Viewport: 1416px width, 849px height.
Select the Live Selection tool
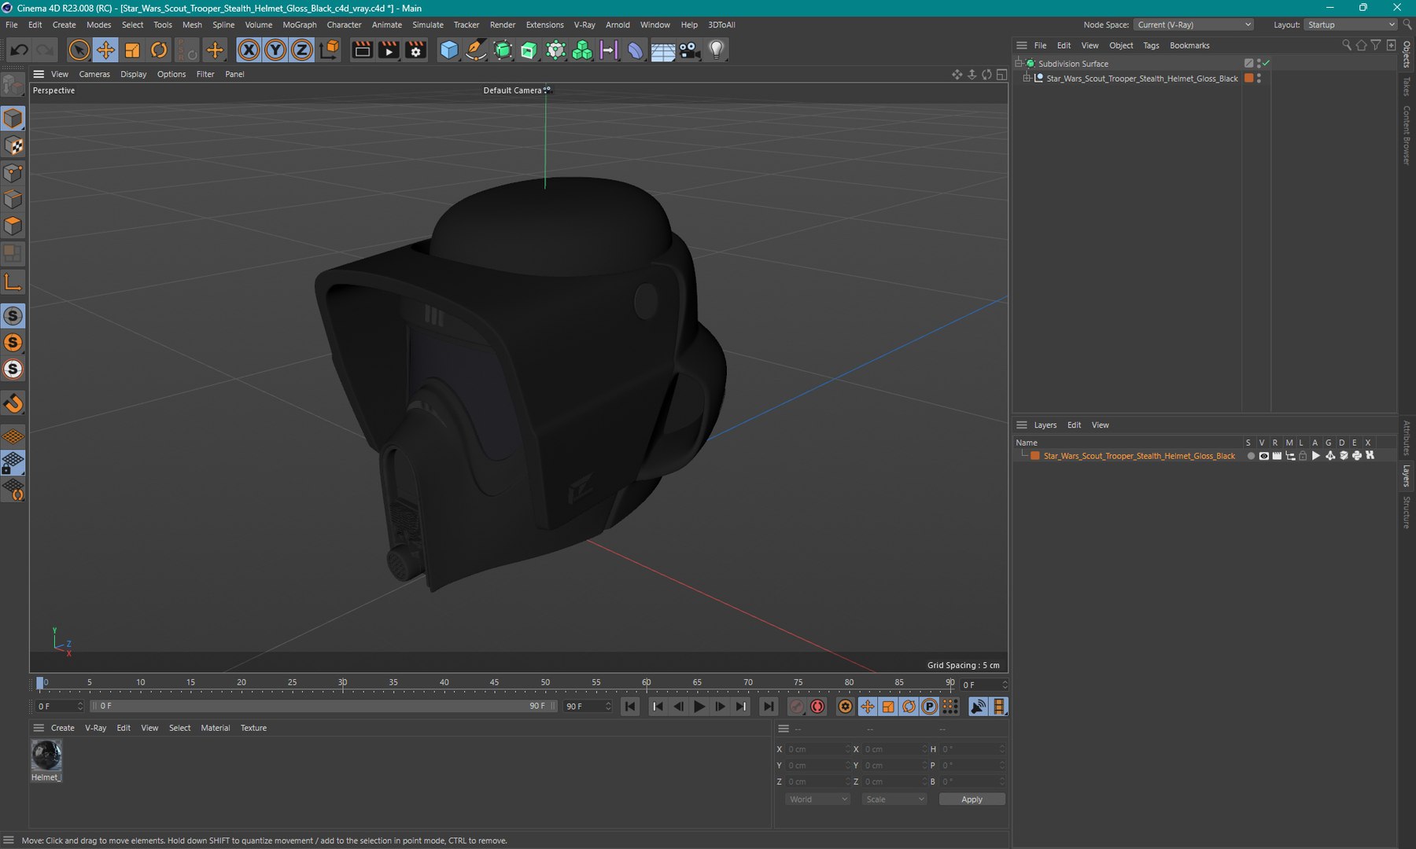(79, 50)
